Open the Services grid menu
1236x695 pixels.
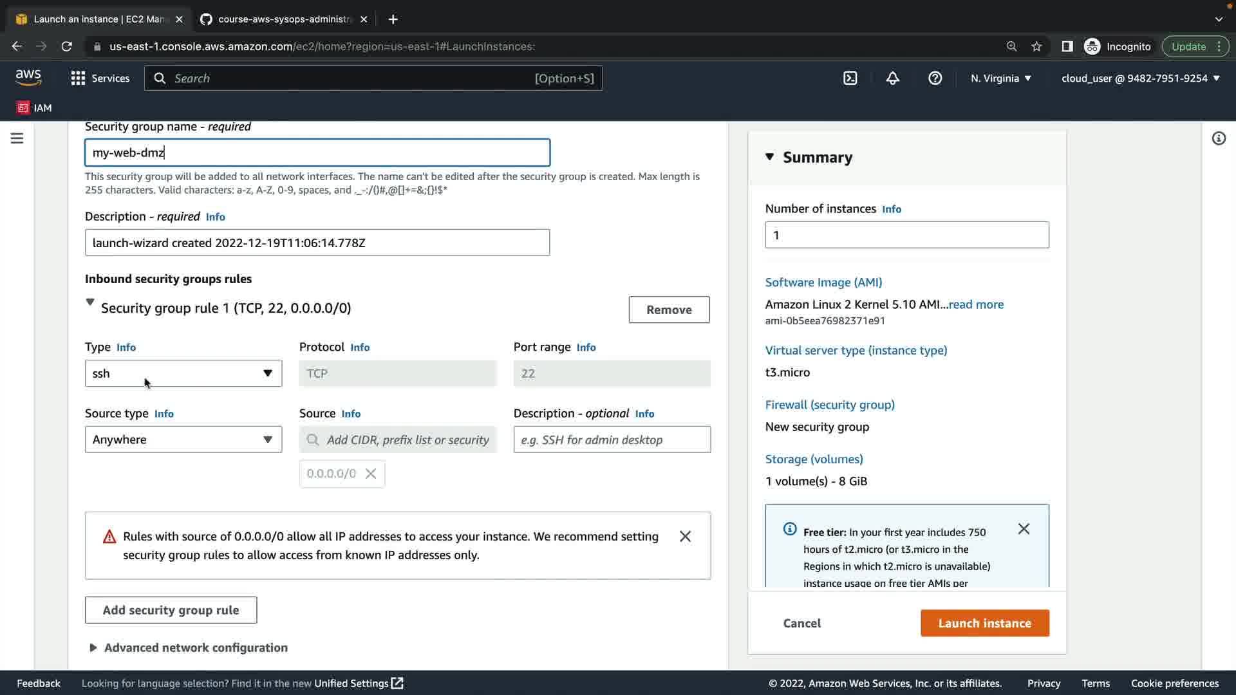coord(100,78)
